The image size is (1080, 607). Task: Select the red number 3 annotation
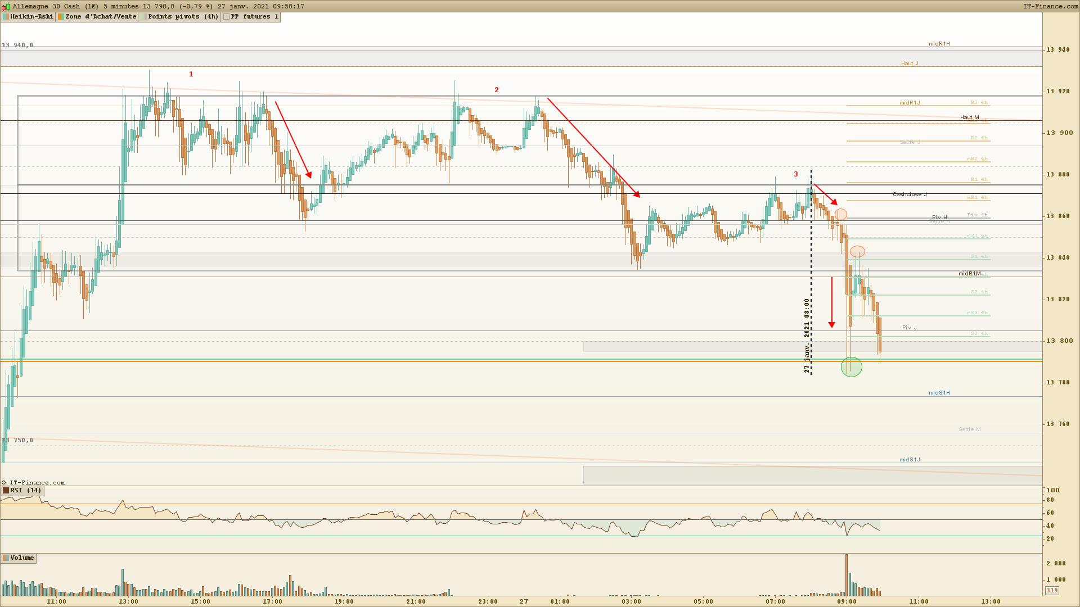[x=795, y=174]
